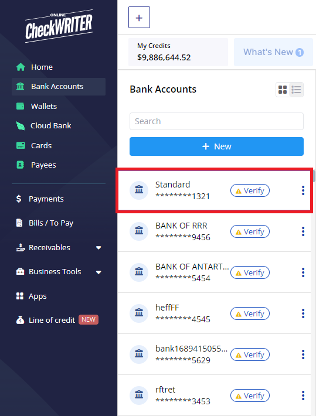
Task: Open three-dot menu for heffFF account
Action: click(303, 313)
